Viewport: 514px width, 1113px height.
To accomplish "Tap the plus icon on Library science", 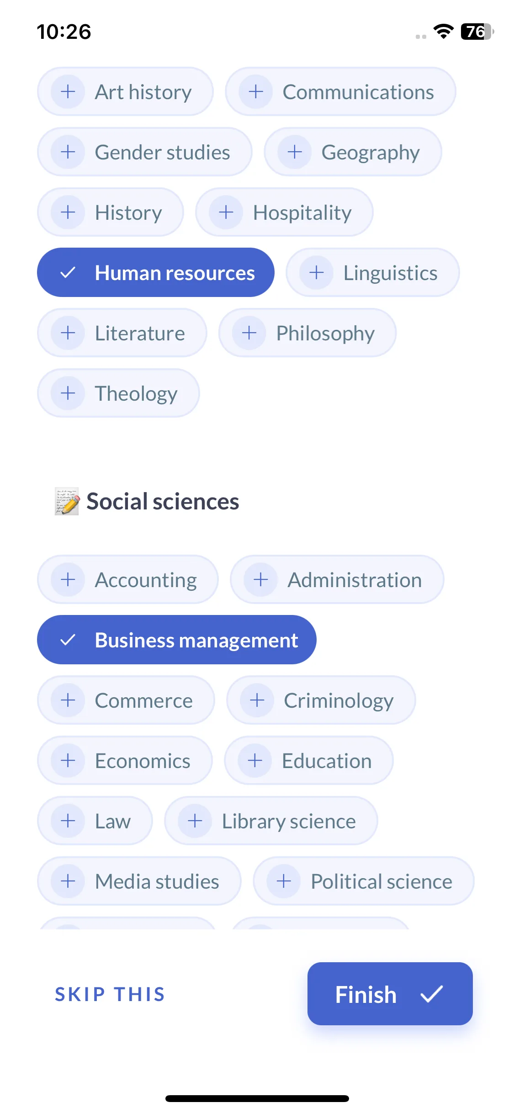I will pos(195,821).
